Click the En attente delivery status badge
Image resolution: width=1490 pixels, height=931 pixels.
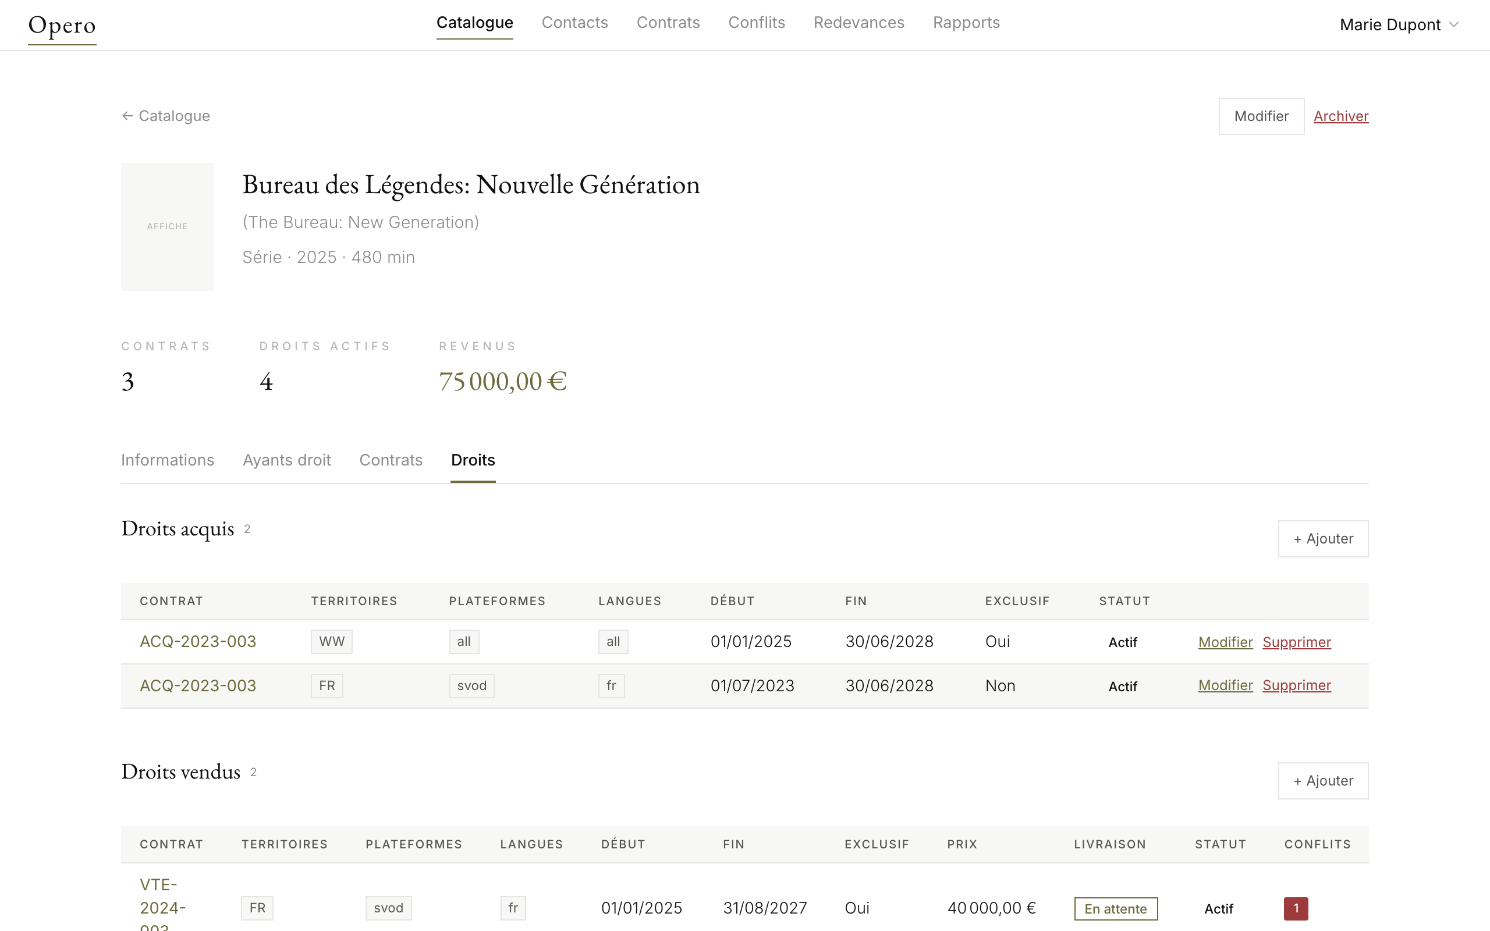[1115, 909]
